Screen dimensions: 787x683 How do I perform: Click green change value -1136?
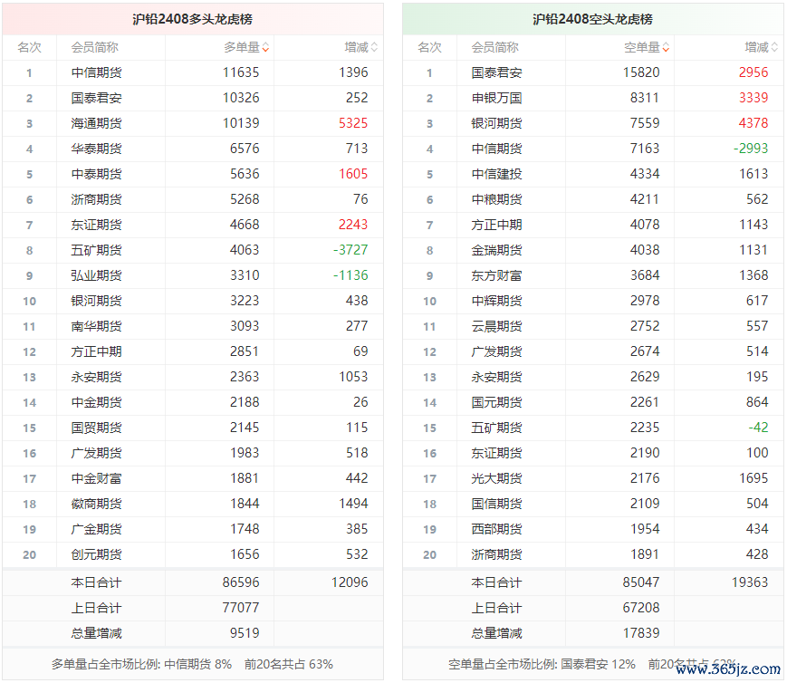pyautogui.click(x=350, y=275)
